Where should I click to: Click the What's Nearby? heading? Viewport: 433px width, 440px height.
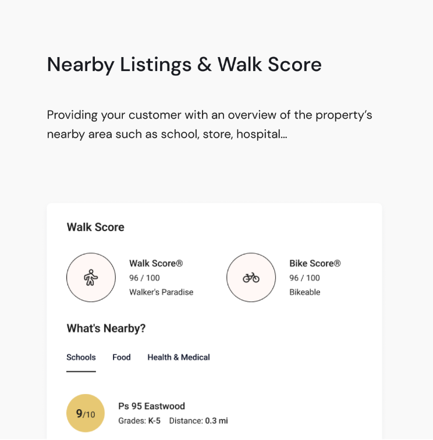point(106,329)
